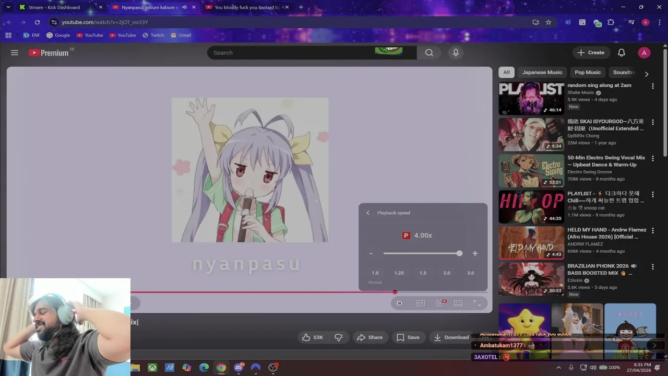The width and height of the screenshot is (668, 376).
Task: Open the Create button
Action: pyautogui.click(x=591, y=53)
